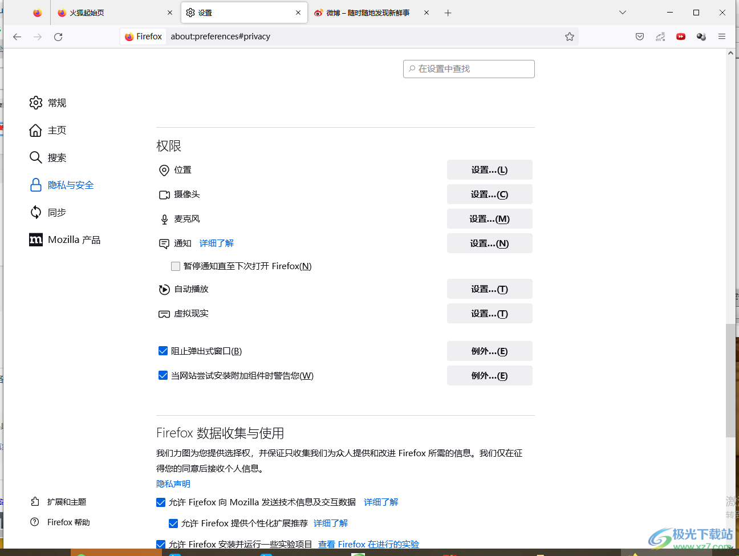Click the red video extension icon
Viewport: 739px width, 556px height.
coord(681,36)
